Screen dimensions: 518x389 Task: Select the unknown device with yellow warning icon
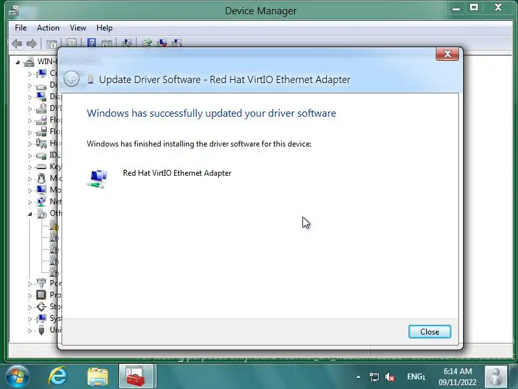[54, 225]
